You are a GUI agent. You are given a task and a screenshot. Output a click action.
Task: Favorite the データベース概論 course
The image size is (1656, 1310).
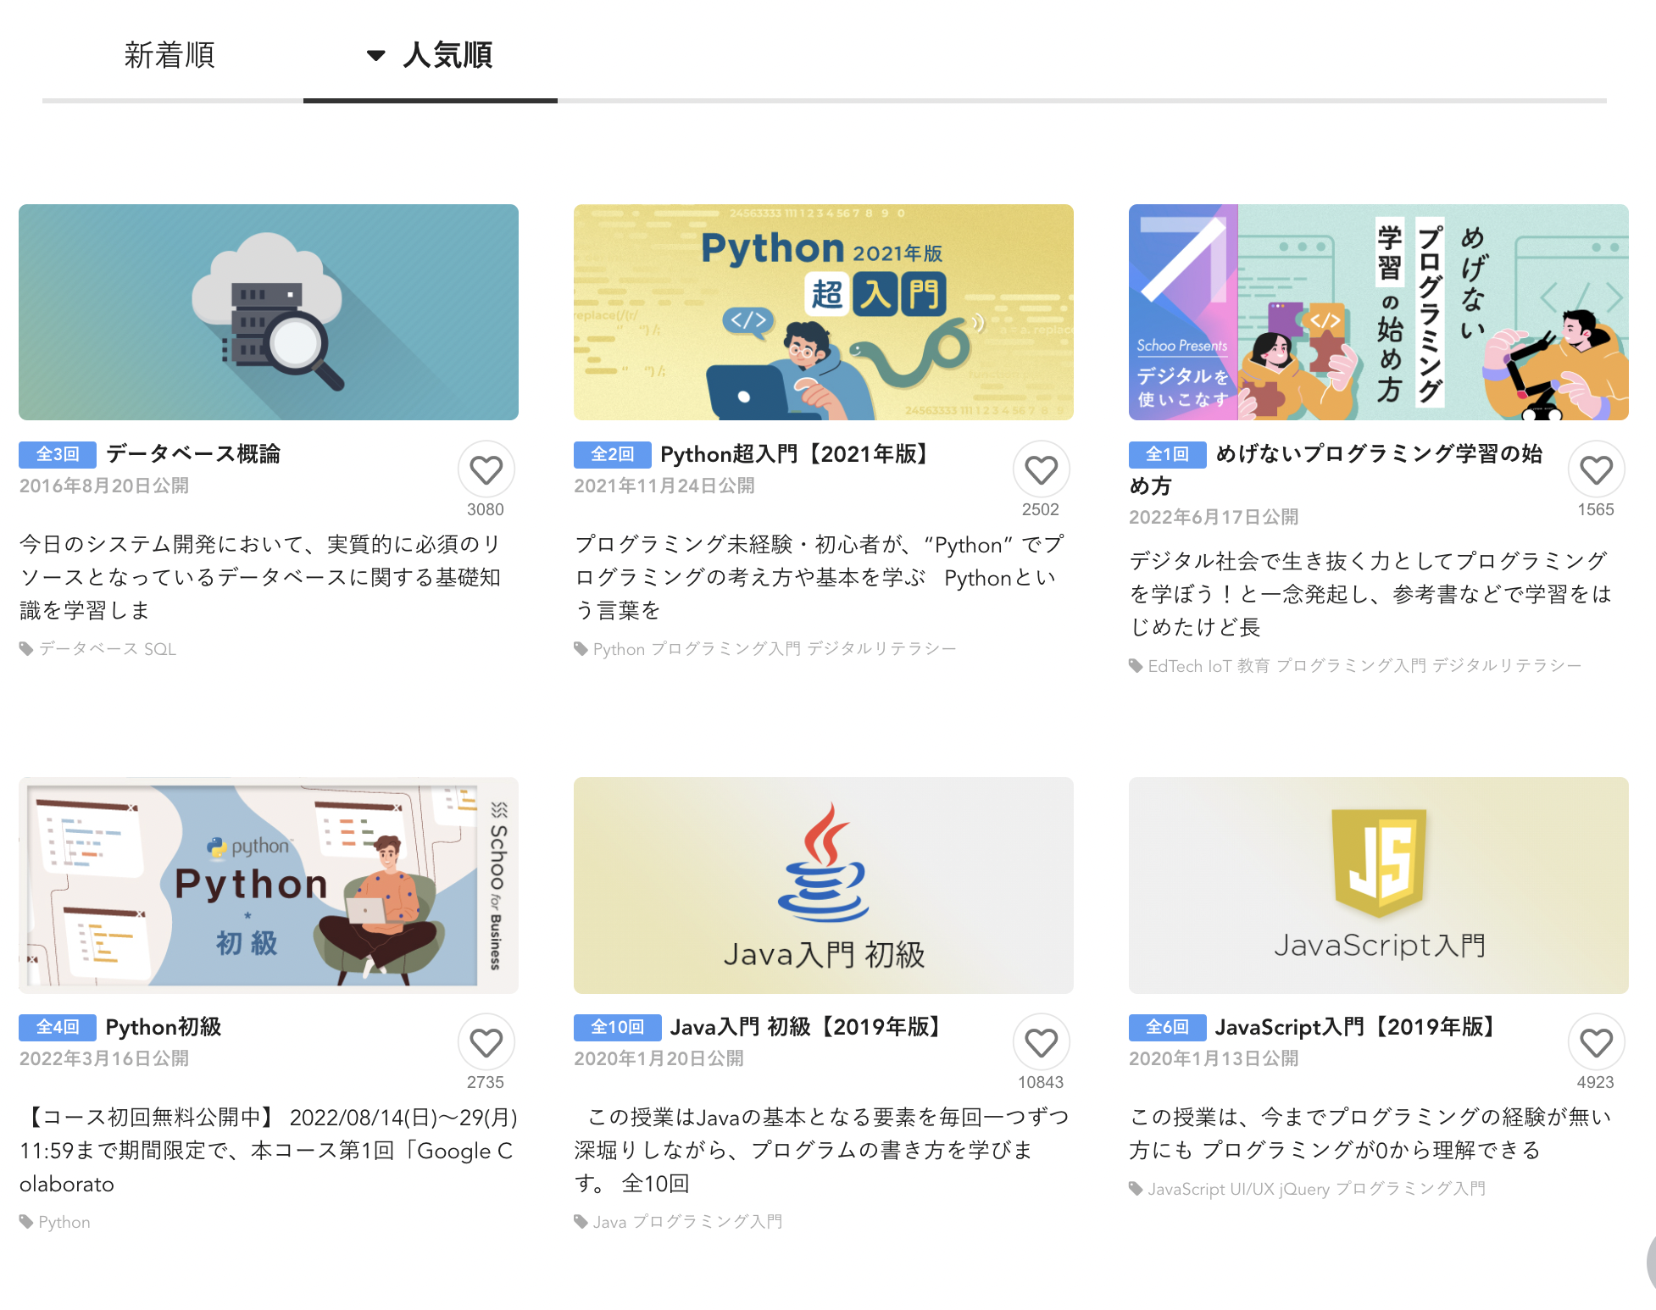pyautogui.click(x=486, y=469)
